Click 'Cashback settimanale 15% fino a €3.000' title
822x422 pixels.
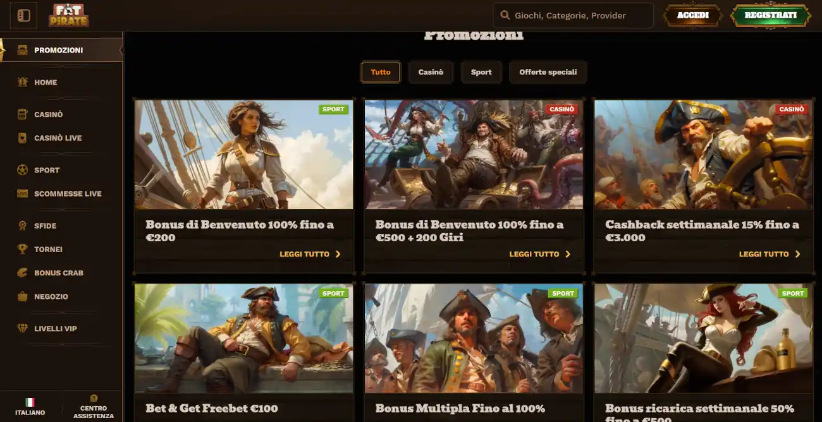(702, 231)
